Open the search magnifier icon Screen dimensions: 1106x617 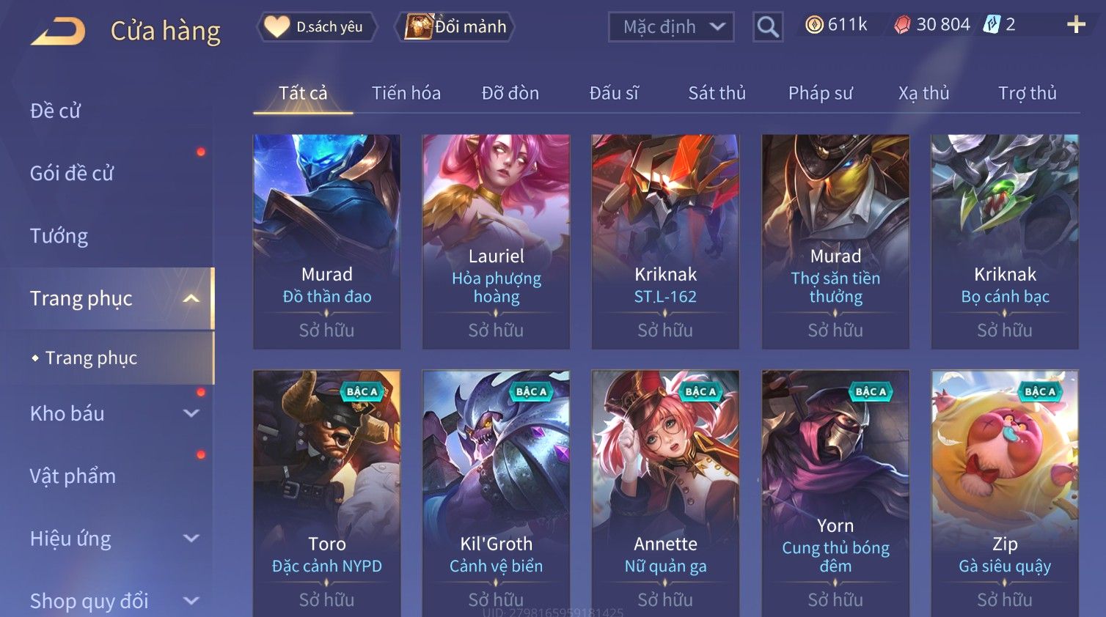768,27
